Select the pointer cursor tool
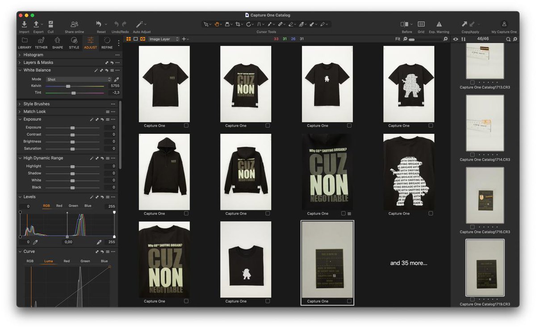This screenshot has width=536, height=329. pos(206,24)
